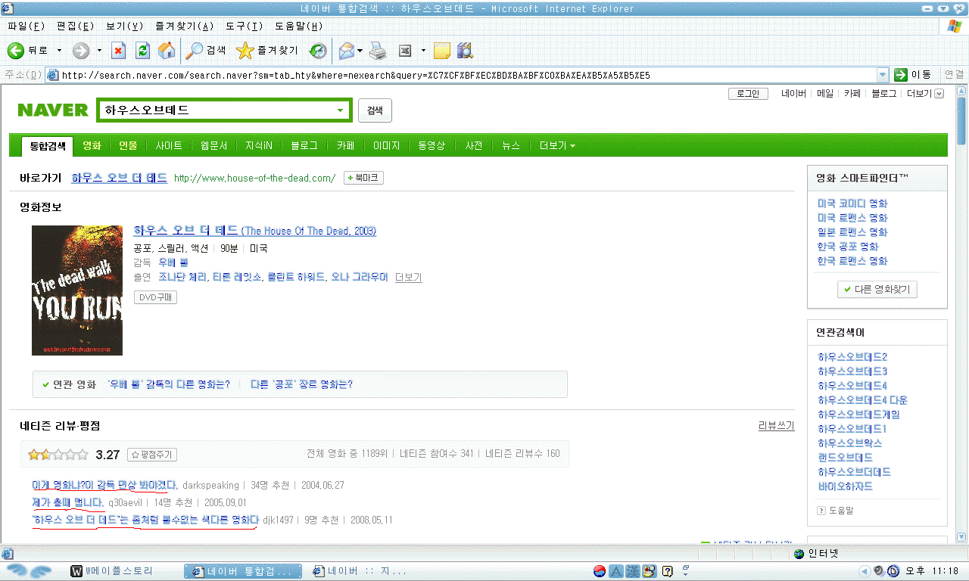Click the Start button on the taskbar
The width and height of the screenshot is (969, 581).
(x=30, y=571)
